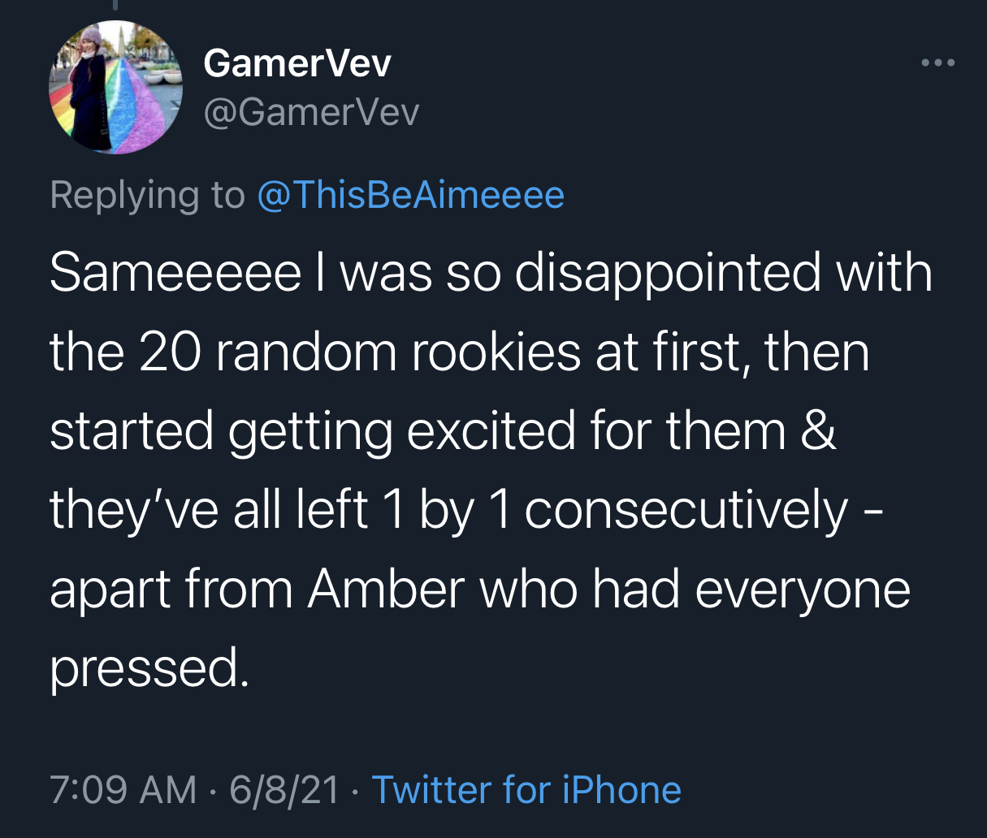Screen dimensions: 987x838
Task: Open GamerVev's profile picture
Action: (116, 88)
